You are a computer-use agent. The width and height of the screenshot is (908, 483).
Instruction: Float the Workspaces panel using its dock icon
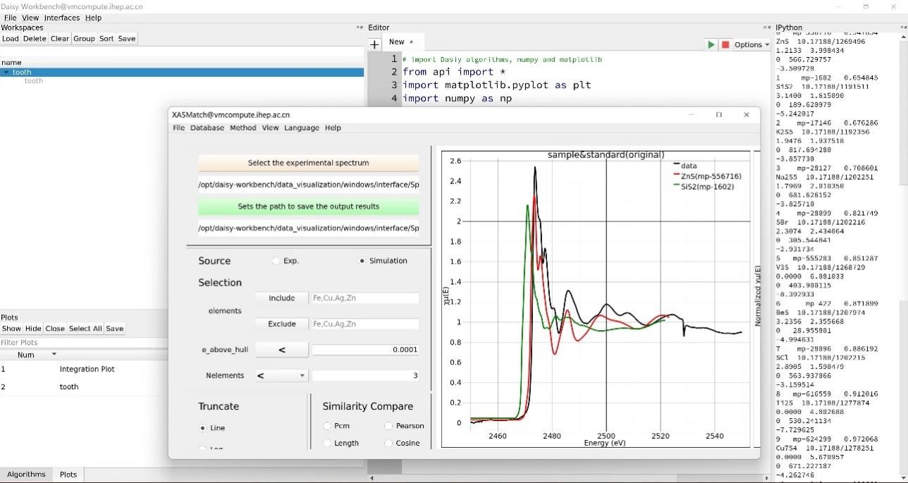pos(360,27)
